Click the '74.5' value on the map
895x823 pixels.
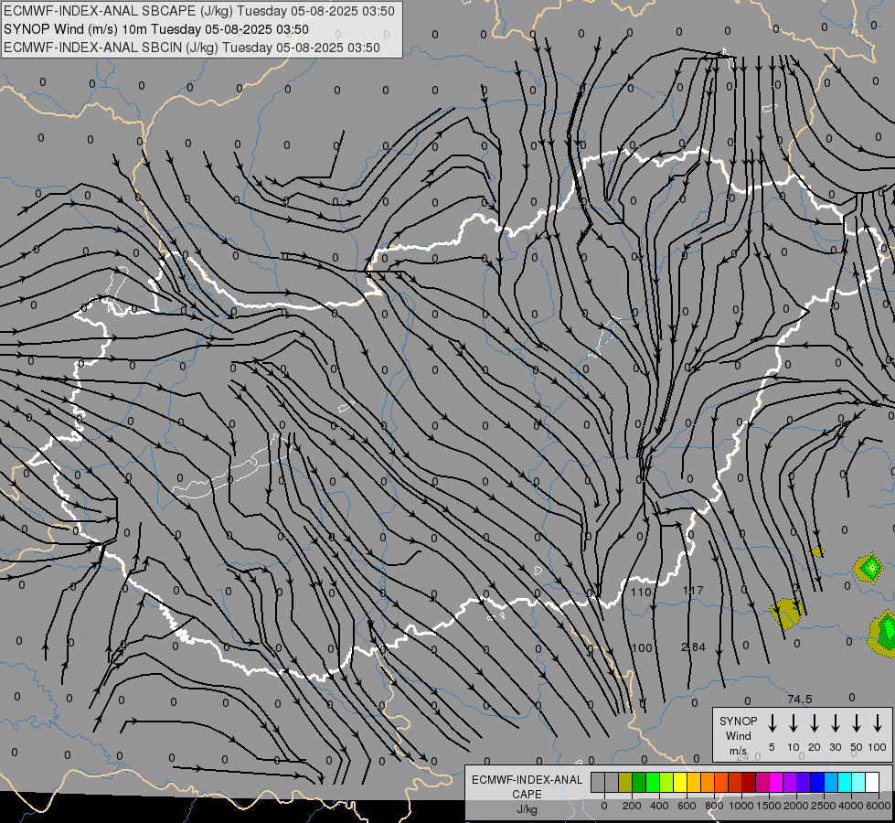click(800, 699)
